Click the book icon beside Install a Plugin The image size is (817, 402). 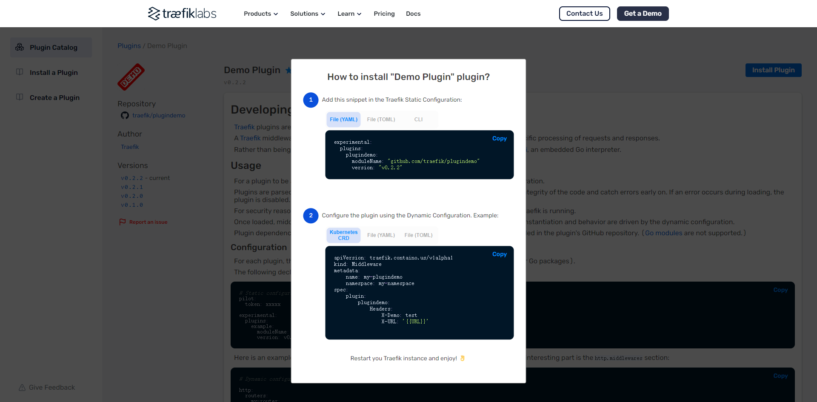(x=20, y=72)
